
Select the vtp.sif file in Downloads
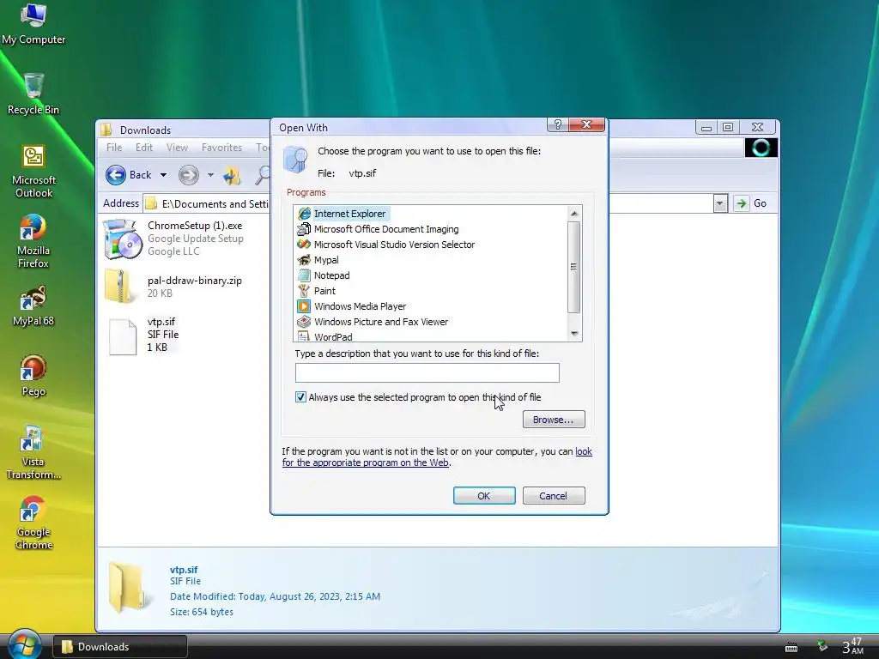click(x=144, y=336)
